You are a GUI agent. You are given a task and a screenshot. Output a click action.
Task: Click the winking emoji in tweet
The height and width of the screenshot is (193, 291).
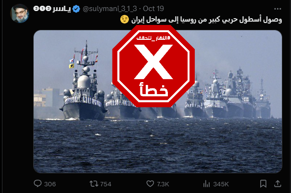tap(125, 19)
